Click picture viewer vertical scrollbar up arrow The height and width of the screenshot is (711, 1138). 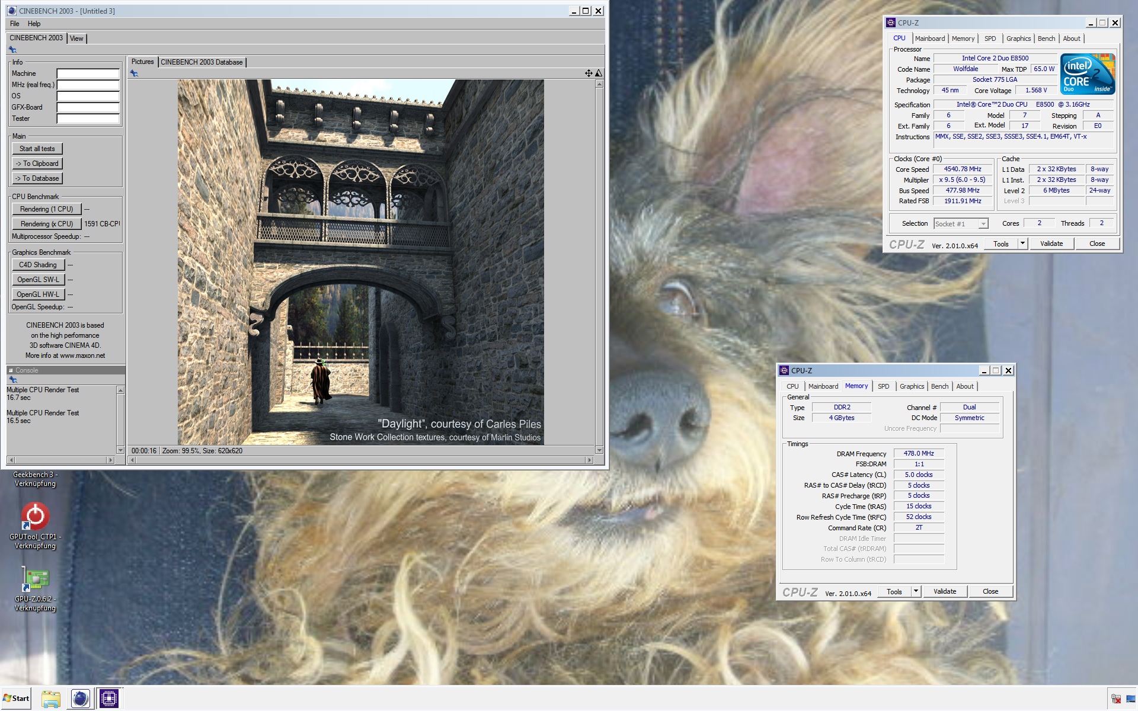click(599, 84)
